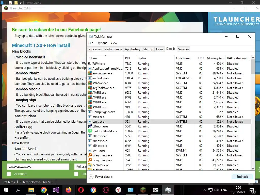Image resolution: width=260 pixels, height=195 pixels.
Task: Sort by the Memory column header
Action: pyautogui.click(x=215, y=58)
